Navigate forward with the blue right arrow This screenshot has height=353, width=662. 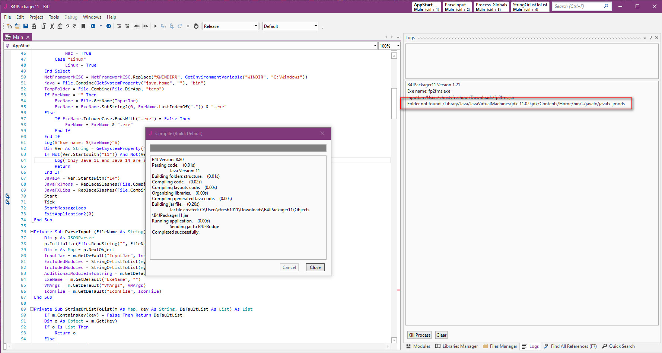pos(109,26)
